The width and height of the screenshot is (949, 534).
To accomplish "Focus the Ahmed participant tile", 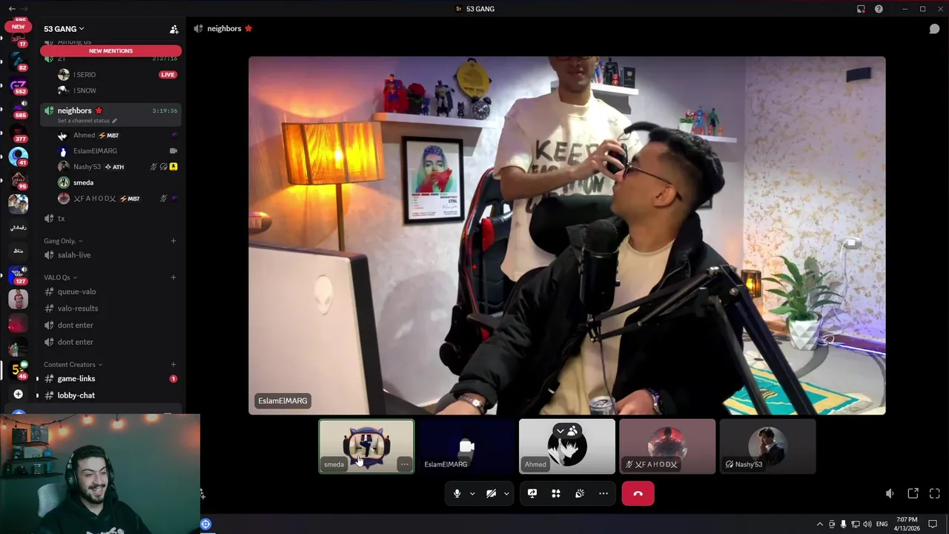I will pos(566,446).
